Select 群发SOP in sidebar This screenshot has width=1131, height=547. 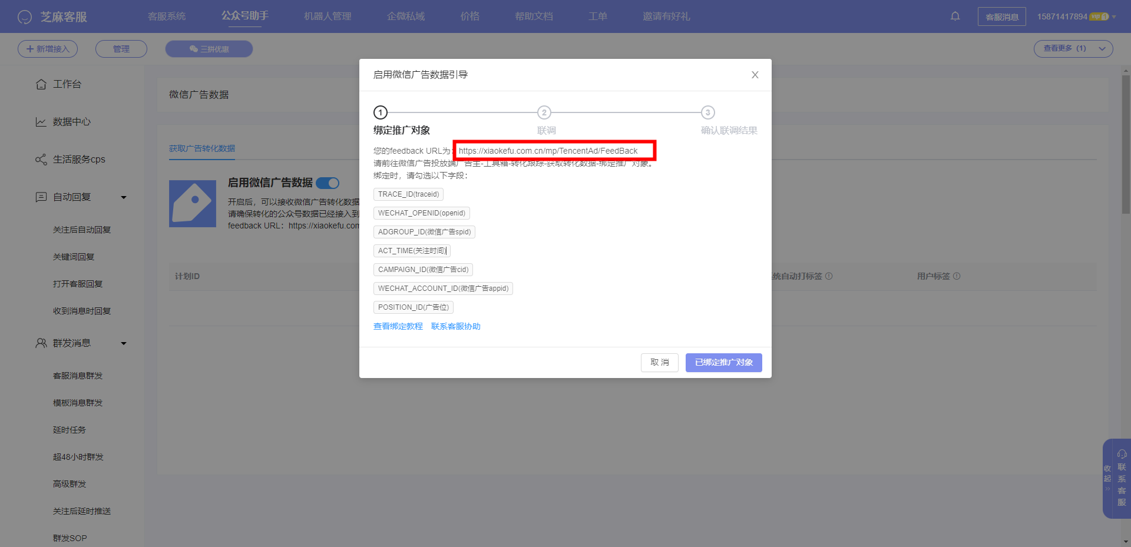point(70,538)
